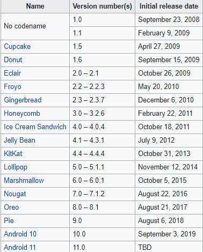Viewport: 203px width, 252px height.
Task: Follow the Ice Cream Sandwich link
Action: click(x=35, y=127)
